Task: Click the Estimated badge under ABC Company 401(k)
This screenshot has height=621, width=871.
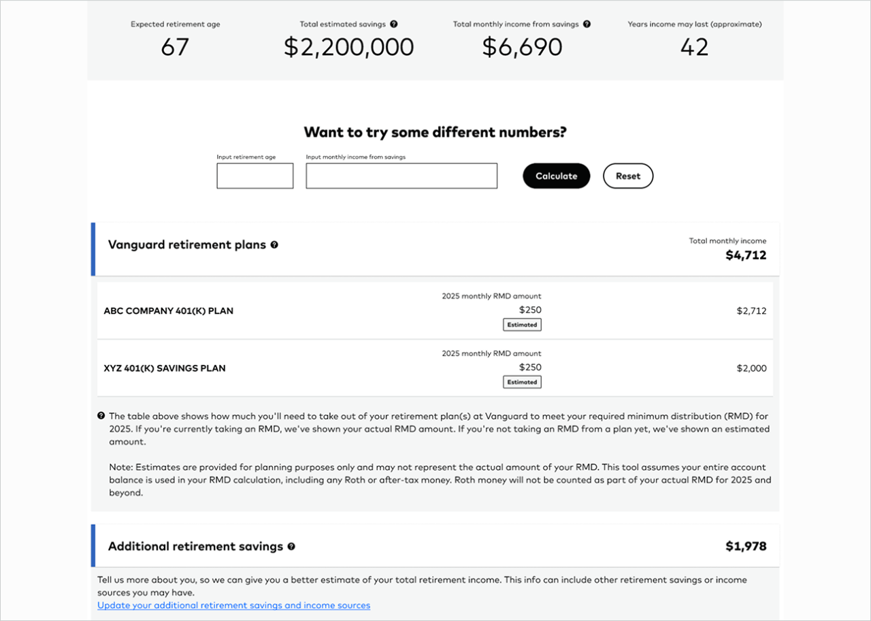Action: coord(521,325)
